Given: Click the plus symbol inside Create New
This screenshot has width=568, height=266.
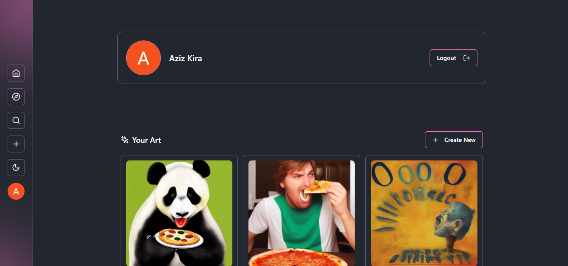Looking at the screenshot, I should click(436, 140).
